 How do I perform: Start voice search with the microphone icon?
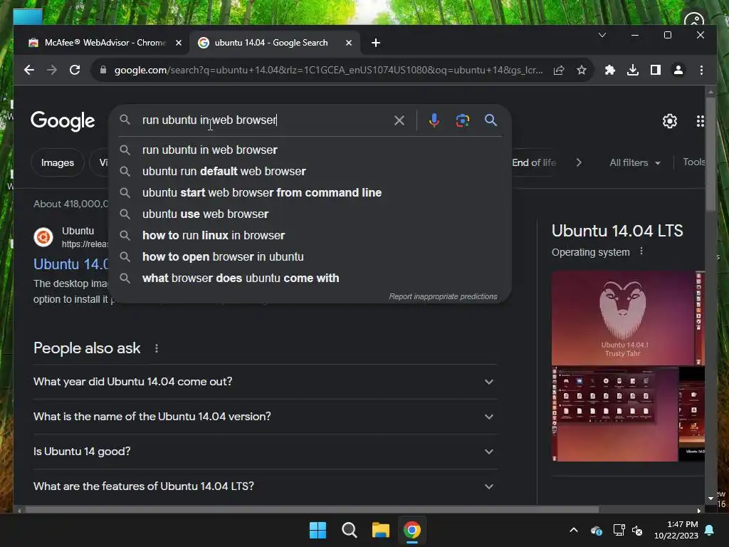[x=434, y=120]
